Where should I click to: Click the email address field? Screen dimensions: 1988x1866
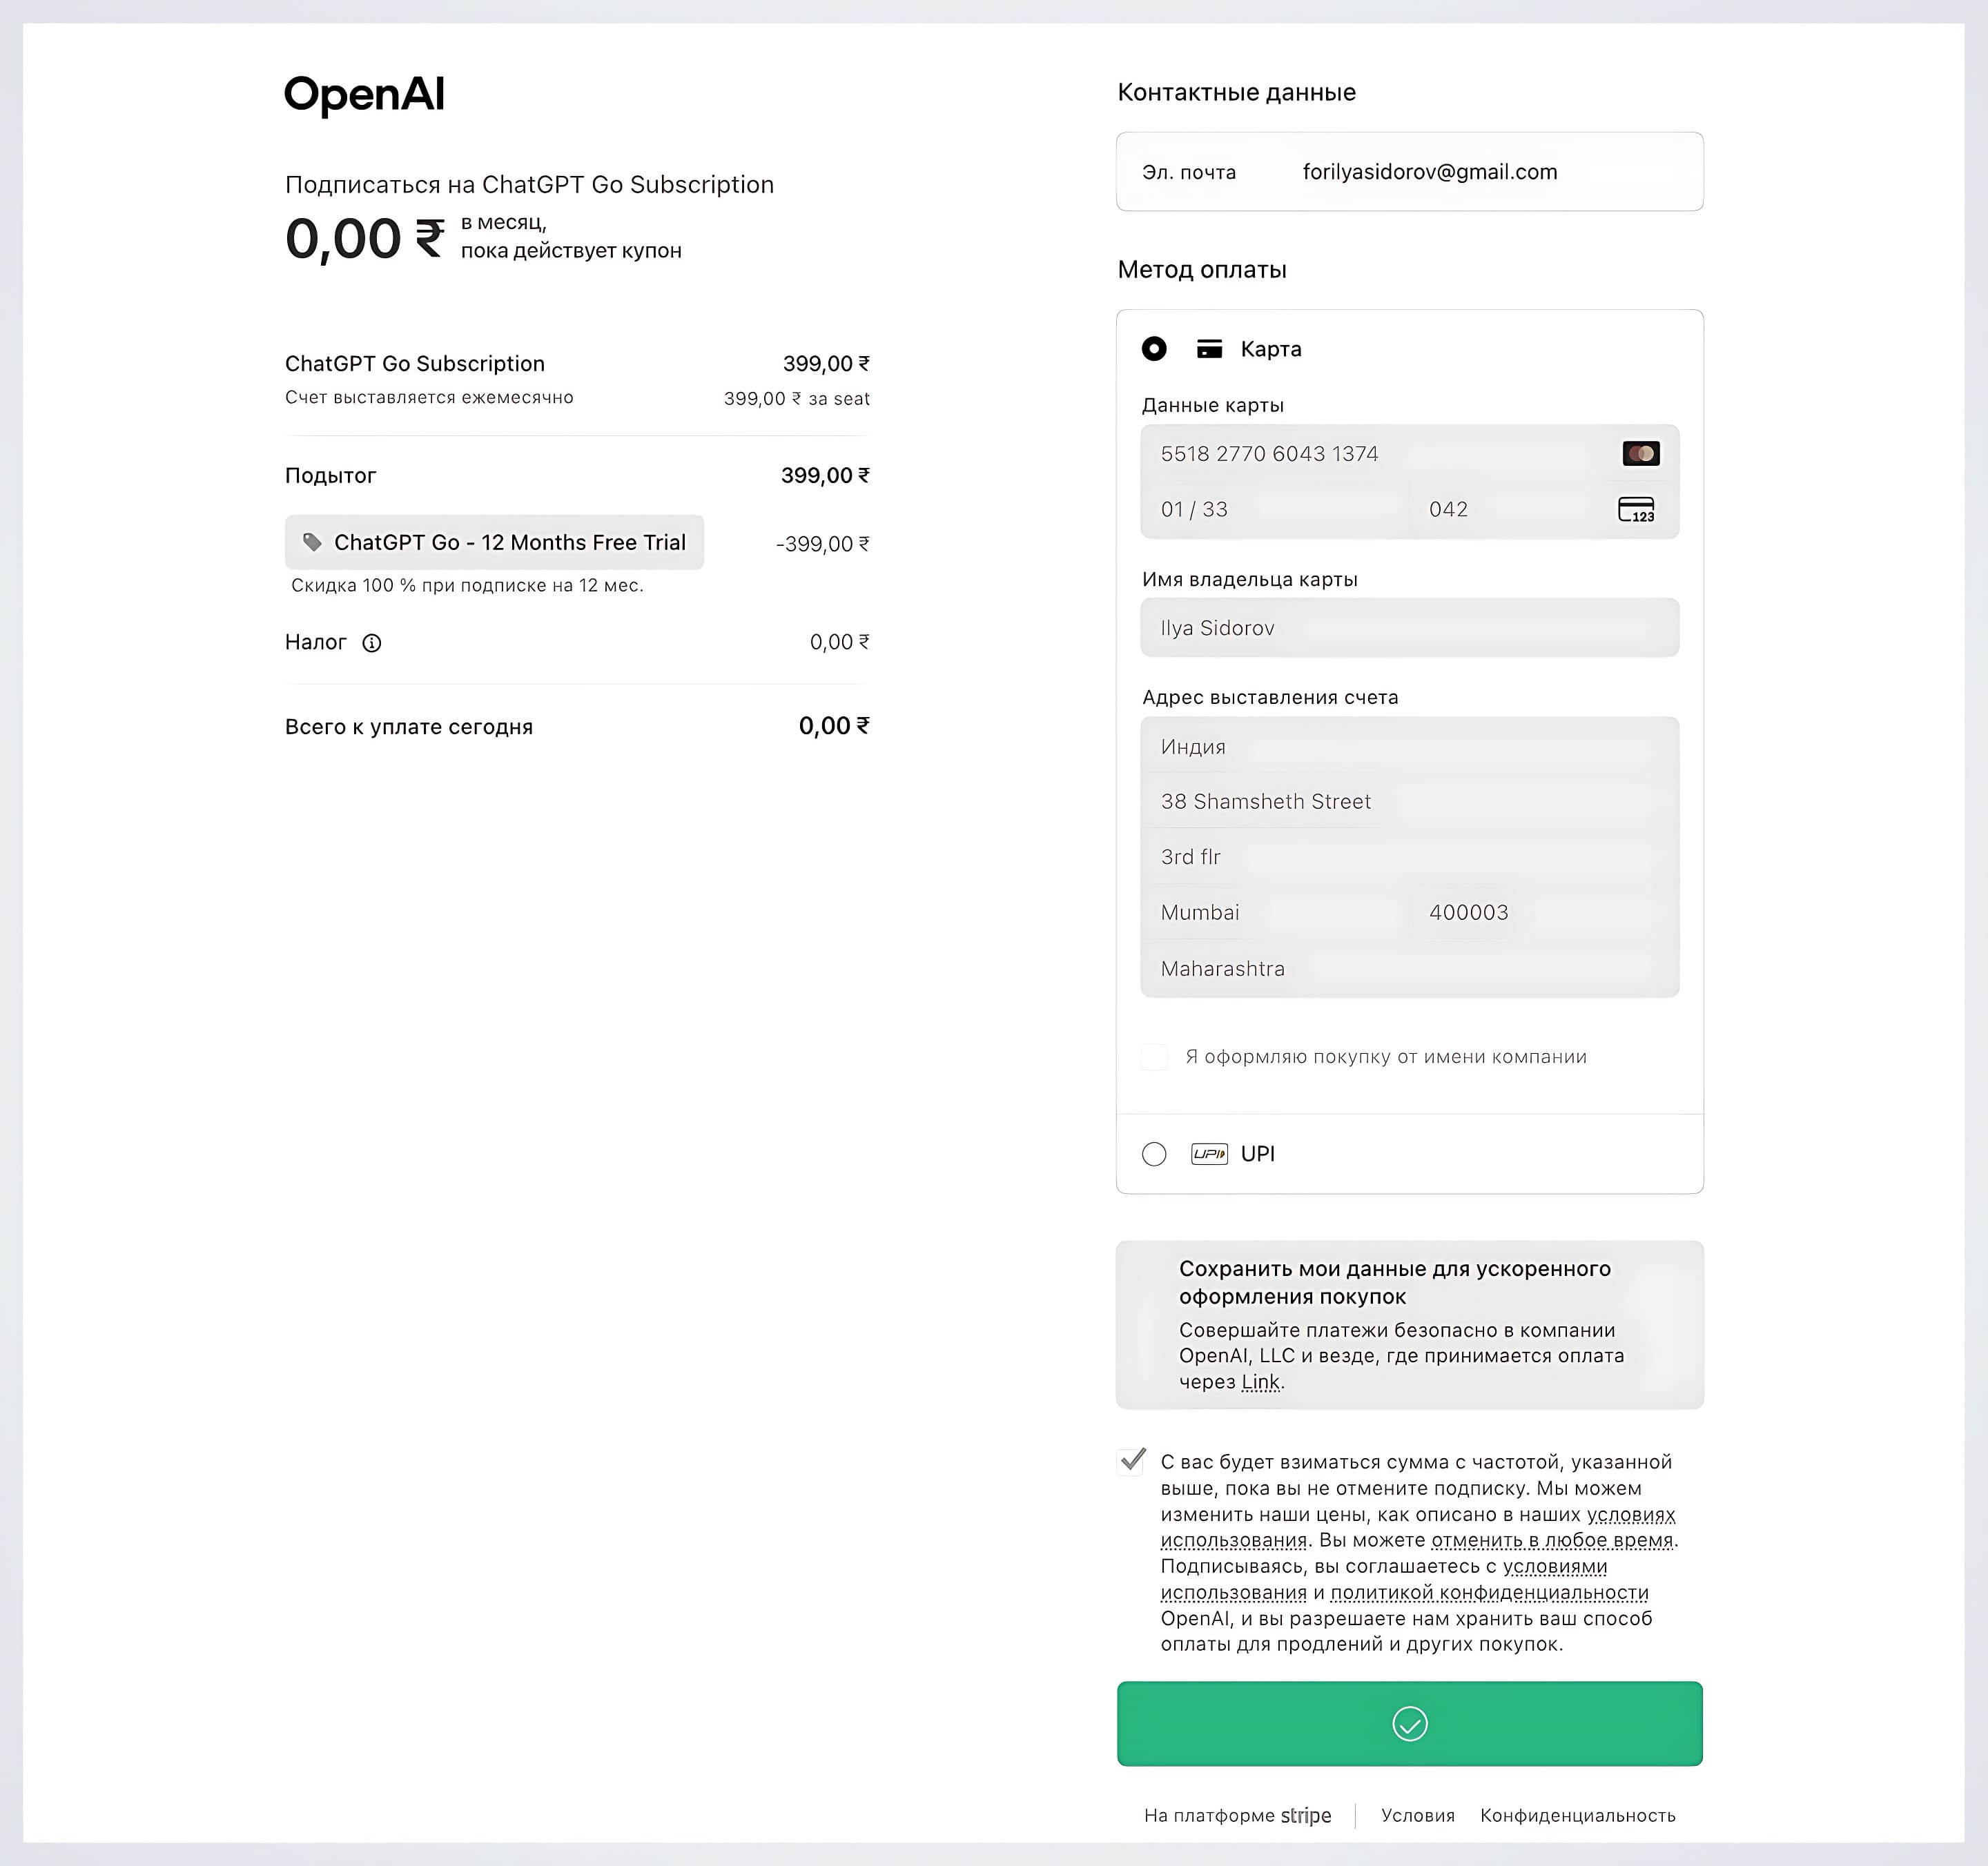click(x=1430, y=171)
